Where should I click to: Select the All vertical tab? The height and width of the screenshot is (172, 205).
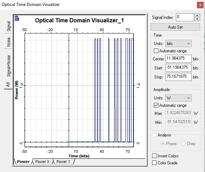(8, 84)
